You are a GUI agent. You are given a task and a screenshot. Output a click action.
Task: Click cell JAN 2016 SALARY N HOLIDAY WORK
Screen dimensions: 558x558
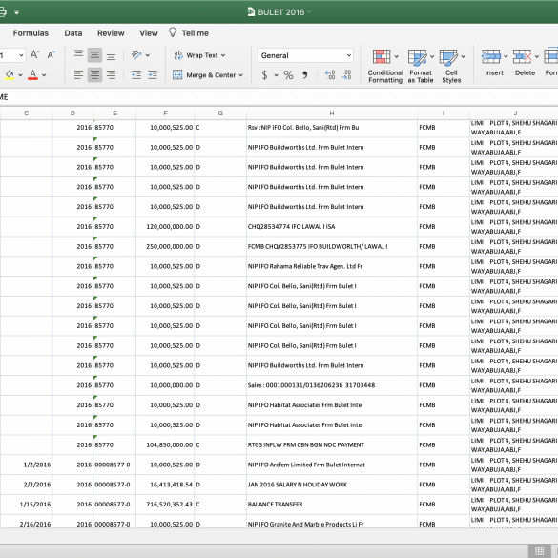[332, 485]
